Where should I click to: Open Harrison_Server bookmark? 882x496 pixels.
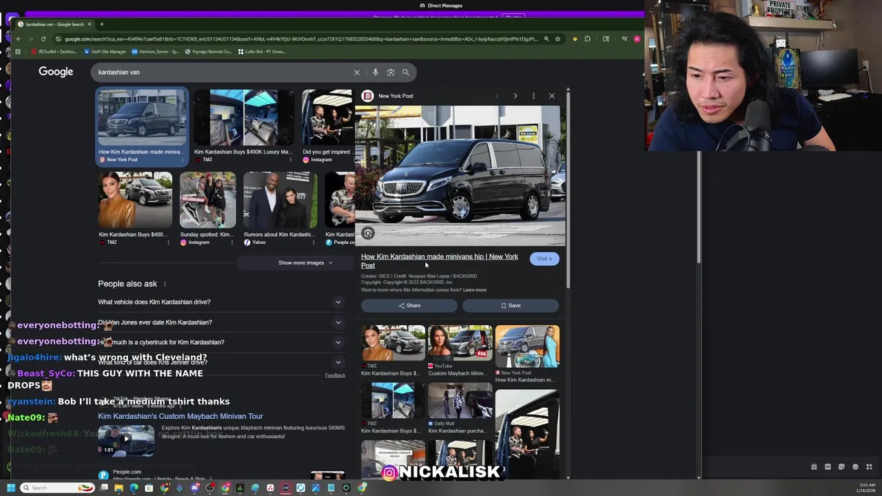tap(155, 52)
